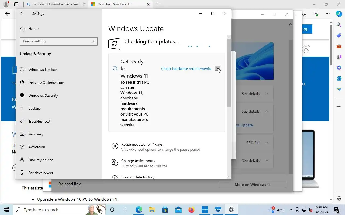Open the notification center icon
The image size is (345, 215).
[x=337, y=210]
